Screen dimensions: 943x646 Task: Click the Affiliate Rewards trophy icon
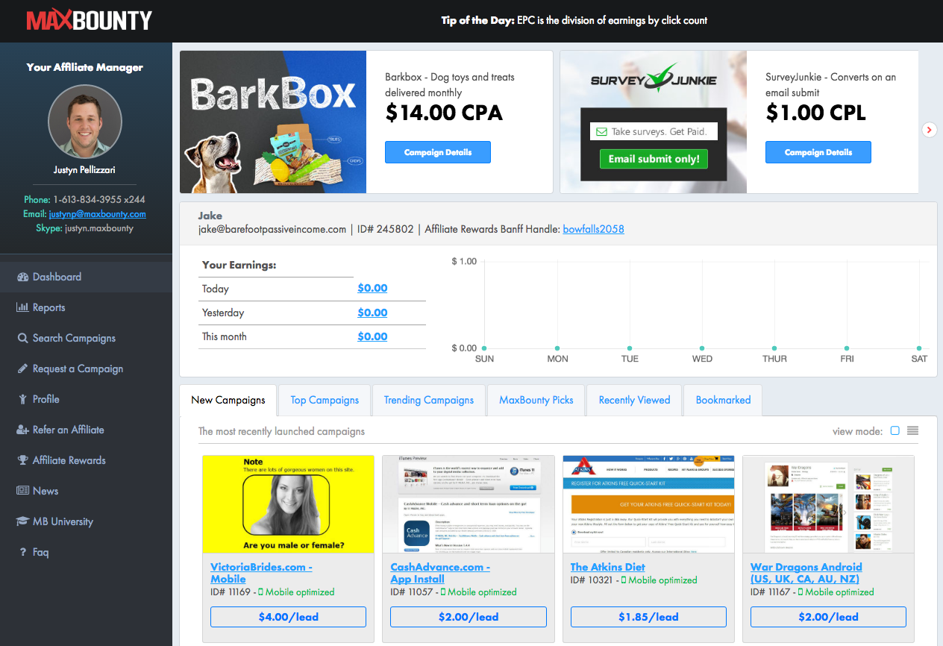click(x=22, y=460)
